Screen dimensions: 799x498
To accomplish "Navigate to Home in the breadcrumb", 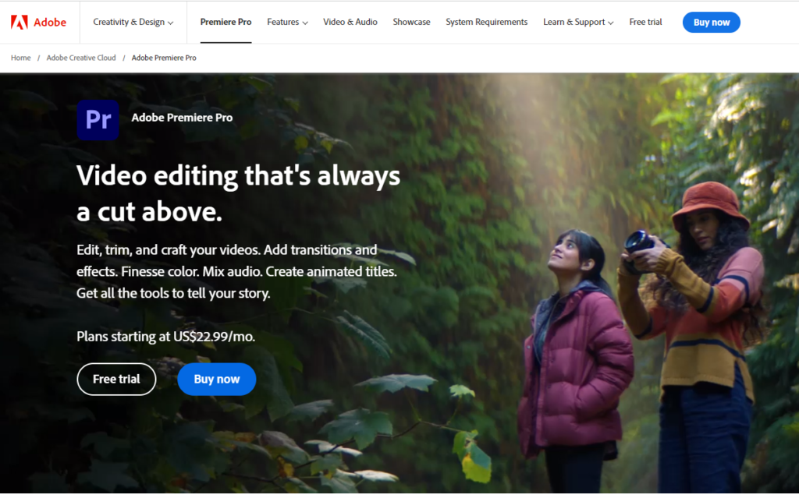I will click(x=21, y=58).
